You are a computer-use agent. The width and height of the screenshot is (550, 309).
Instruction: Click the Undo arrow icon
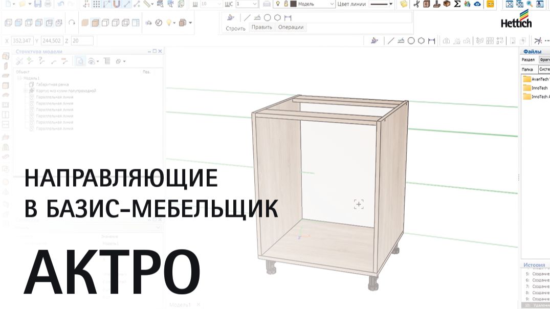pos(60,4)
